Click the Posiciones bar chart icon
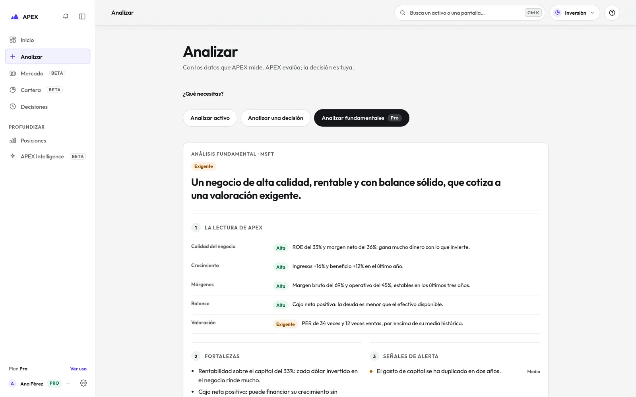This screenshot has height=397, width=636. click(x=13, y=140)
